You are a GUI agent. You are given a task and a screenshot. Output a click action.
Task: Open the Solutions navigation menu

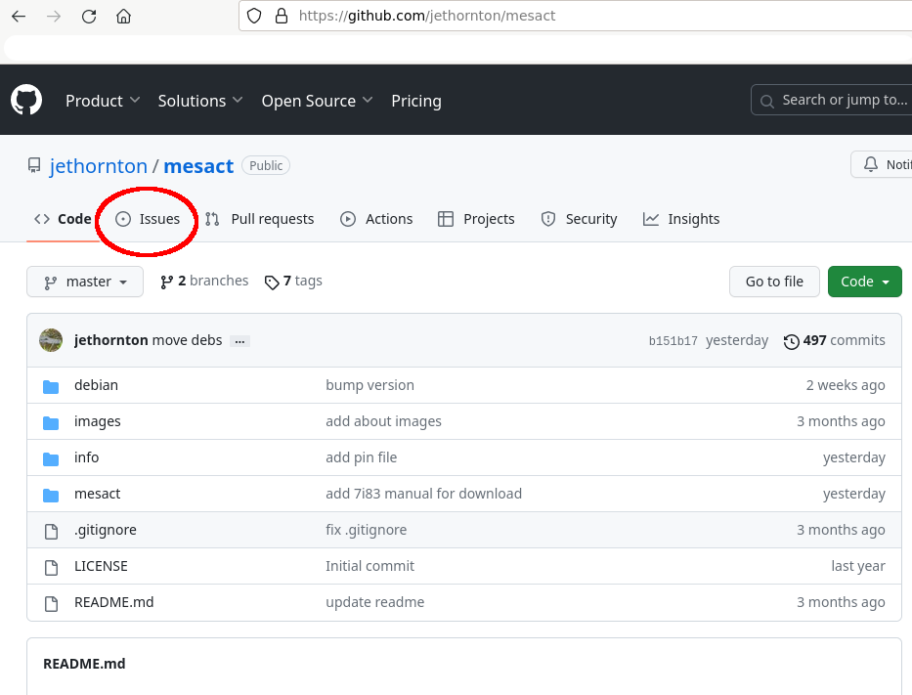[x=200, y=101]
